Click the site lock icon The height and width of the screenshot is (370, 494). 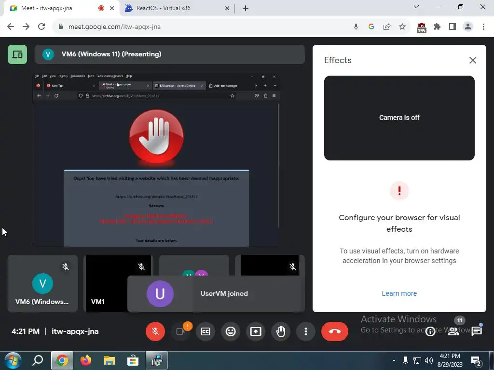[x=61, y=27]
